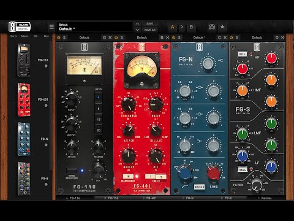Remove the FG-S module with its X
294x221 pixels.
282,37
